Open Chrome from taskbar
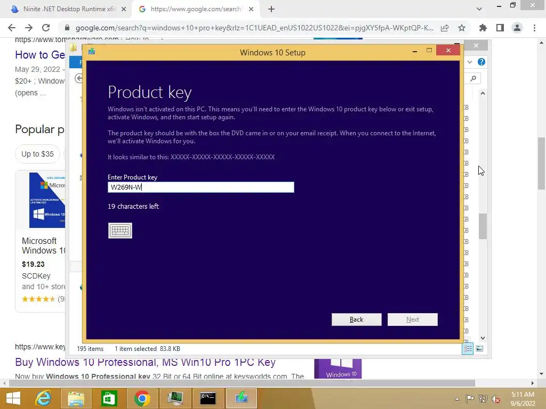Image resolution: width=546 pixels, height=409 pixels. pos(142,398)
